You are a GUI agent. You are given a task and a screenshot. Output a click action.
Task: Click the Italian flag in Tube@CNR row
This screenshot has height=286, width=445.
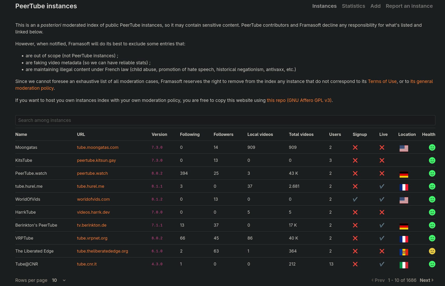coord(404,265)
